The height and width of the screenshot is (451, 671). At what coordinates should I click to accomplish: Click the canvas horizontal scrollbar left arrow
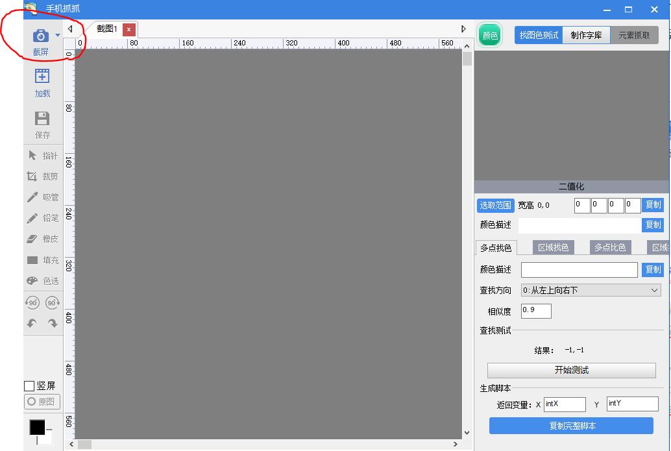71,444
